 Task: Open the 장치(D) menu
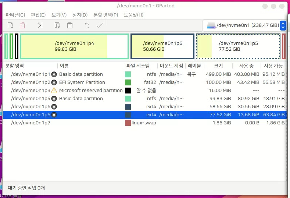point(80,15)
